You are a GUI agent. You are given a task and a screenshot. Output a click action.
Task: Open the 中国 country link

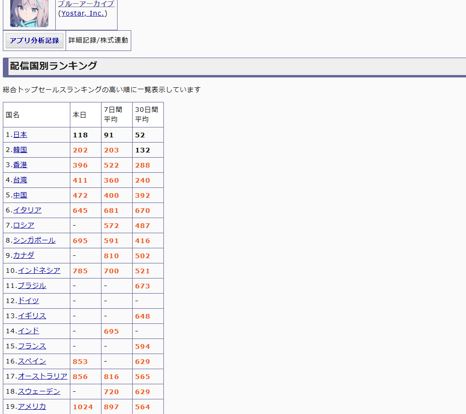pos(20,195)
